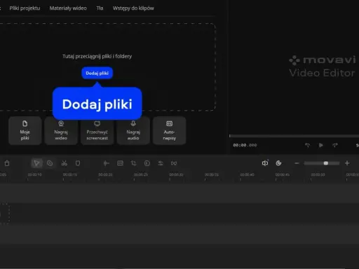The image size is (359, 269).
Task: Open Moje pliki panel
Action: [x=25, y=131]
